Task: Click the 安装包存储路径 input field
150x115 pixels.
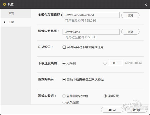Action: coord(91,15)
